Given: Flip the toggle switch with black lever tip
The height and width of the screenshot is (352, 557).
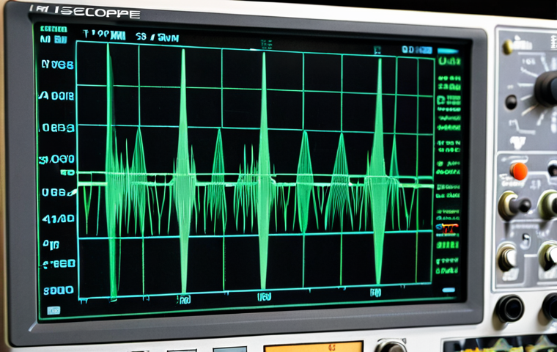Looking at the screenshot, I should click(515, 205).
